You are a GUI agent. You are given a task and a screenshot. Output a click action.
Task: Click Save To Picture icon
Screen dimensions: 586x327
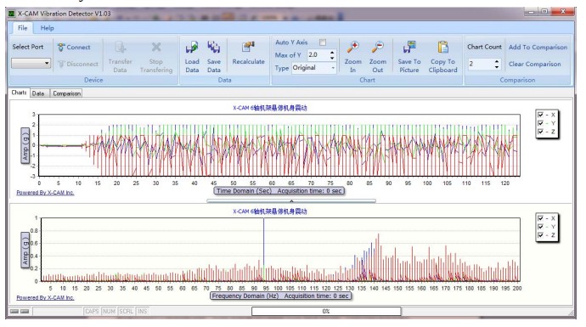(x=409, y=48)
